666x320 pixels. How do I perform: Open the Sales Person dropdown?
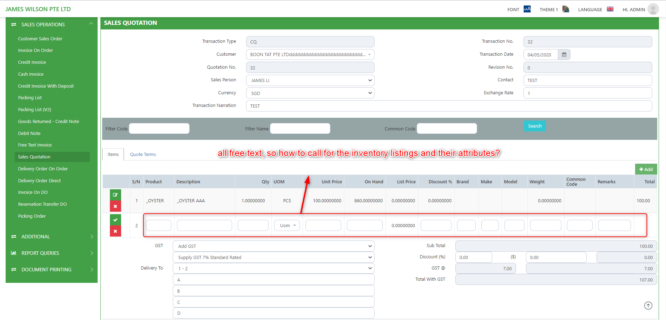310,80
